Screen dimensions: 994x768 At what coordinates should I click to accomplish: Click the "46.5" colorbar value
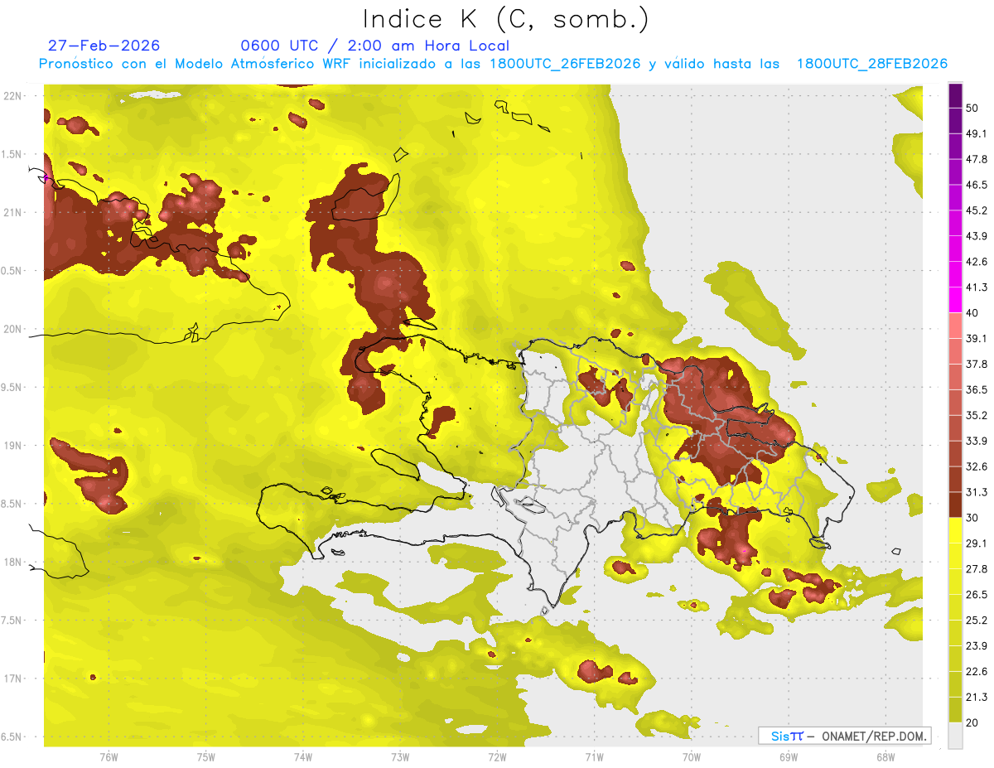coord(977,185)
